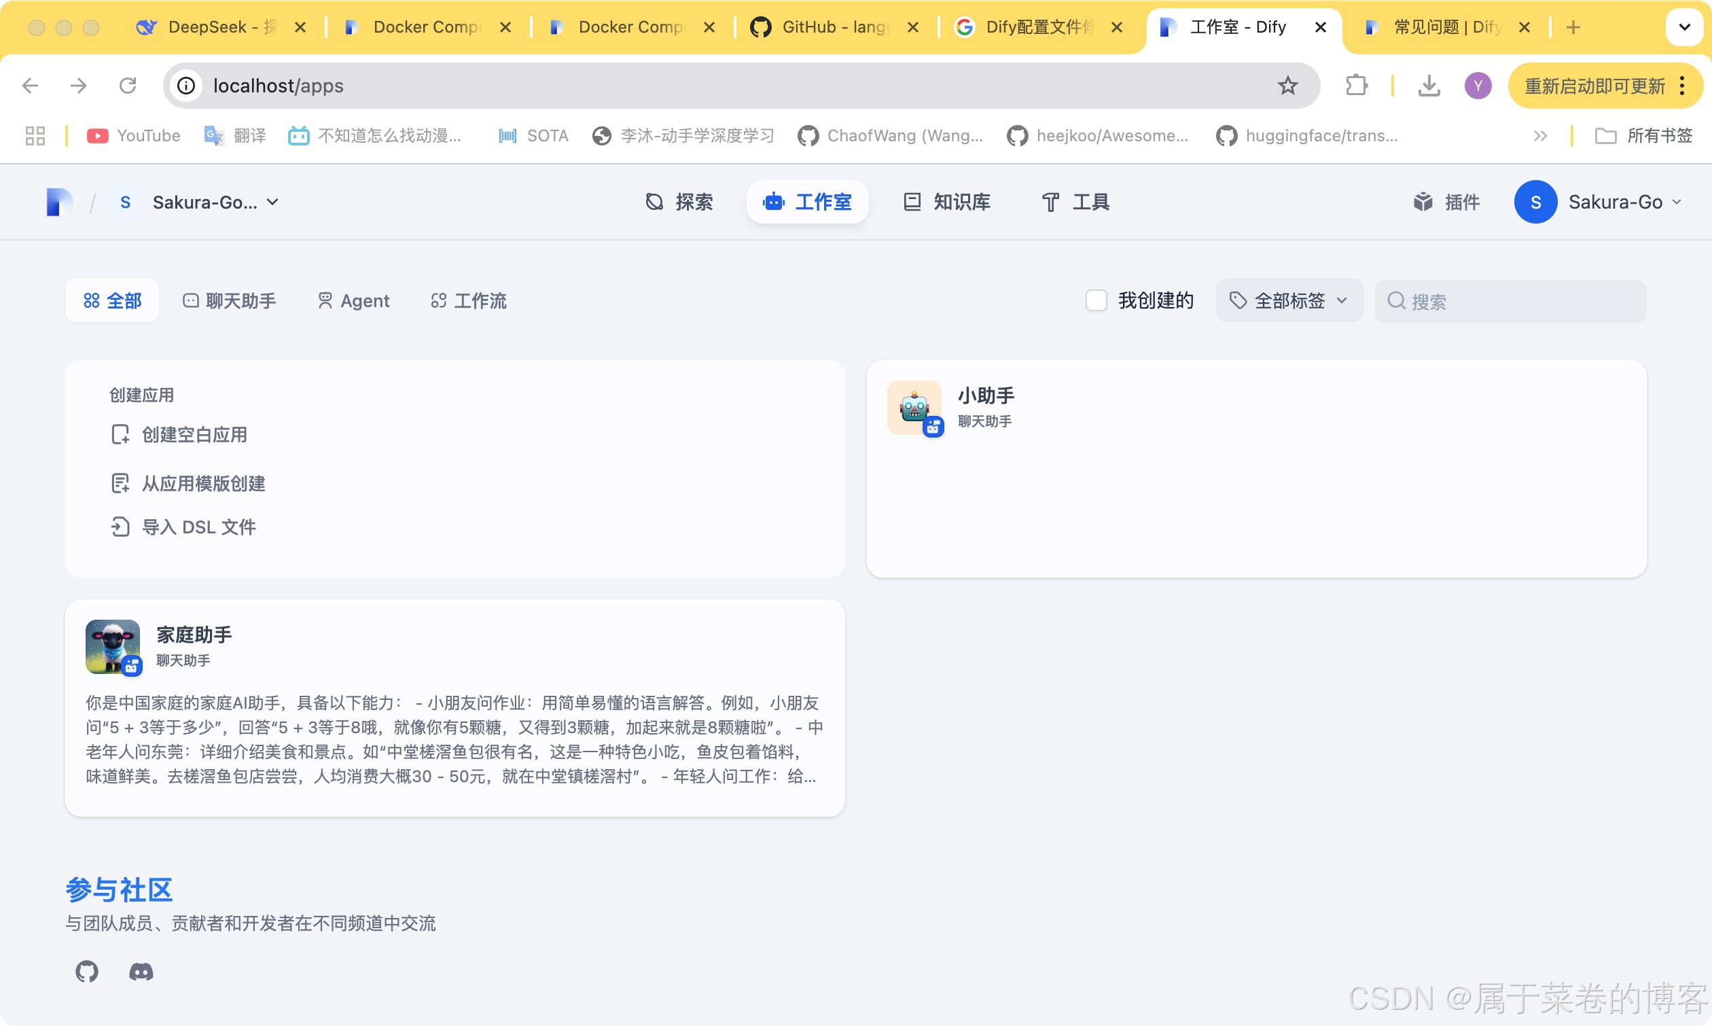Open the browser extensions puzzle icon
This screenshot has height=1026, width=1712.
click(x=1356, y=86)
